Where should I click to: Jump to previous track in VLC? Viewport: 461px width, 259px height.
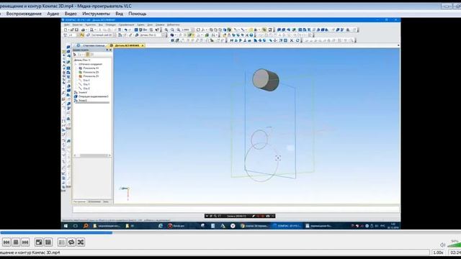click(6, 242)
